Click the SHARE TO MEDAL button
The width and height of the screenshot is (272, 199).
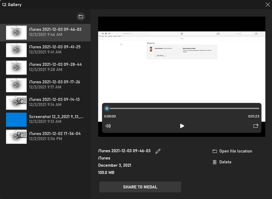point(140,187)
